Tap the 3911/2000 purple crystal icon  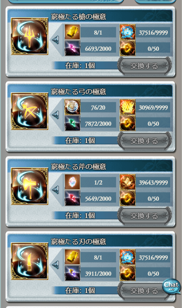[72, 273]
